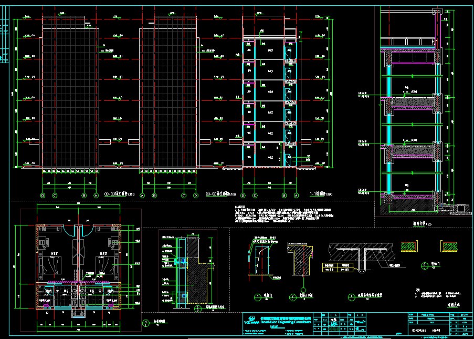Select grid axis bubble D under left elevation
The width and height of the screenshot is (474, 339).
pos(43,196)
